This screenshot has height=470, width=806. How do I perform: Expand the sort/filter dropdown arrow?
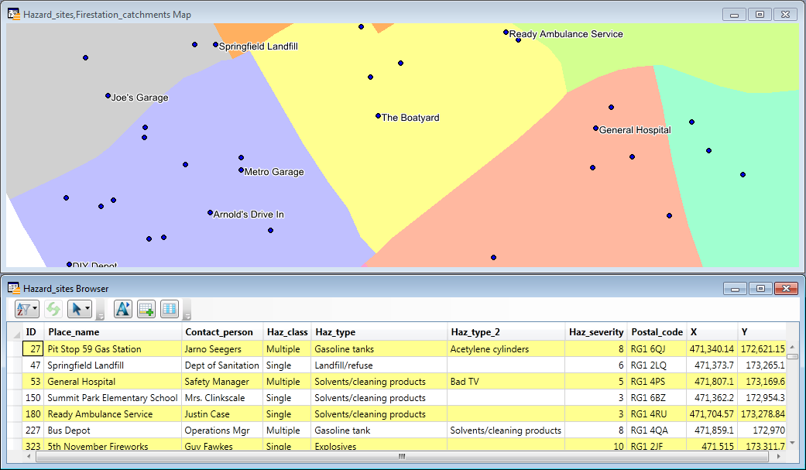35,309
